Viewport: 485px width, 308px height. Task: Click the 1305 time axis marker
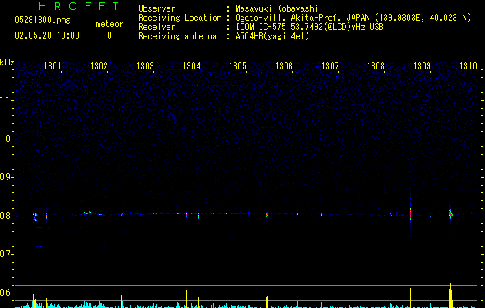[x=237, y=66]
